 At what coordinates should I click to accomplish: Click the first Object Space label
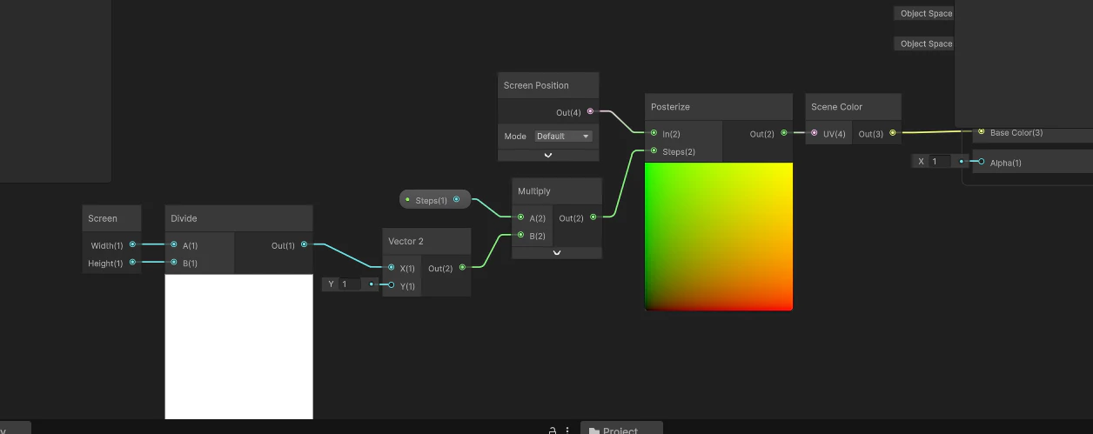click(926, 13)
